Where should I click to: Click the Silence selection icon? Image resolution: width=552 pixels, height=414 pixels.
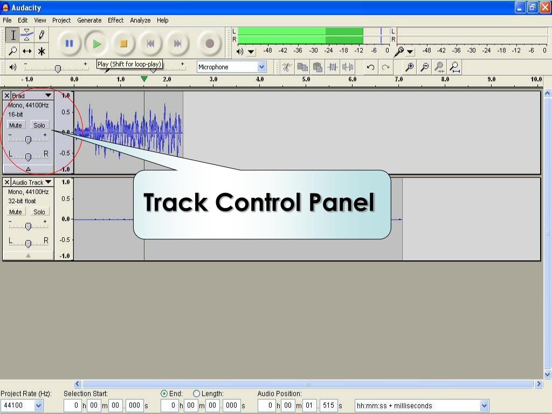(348, 67)
